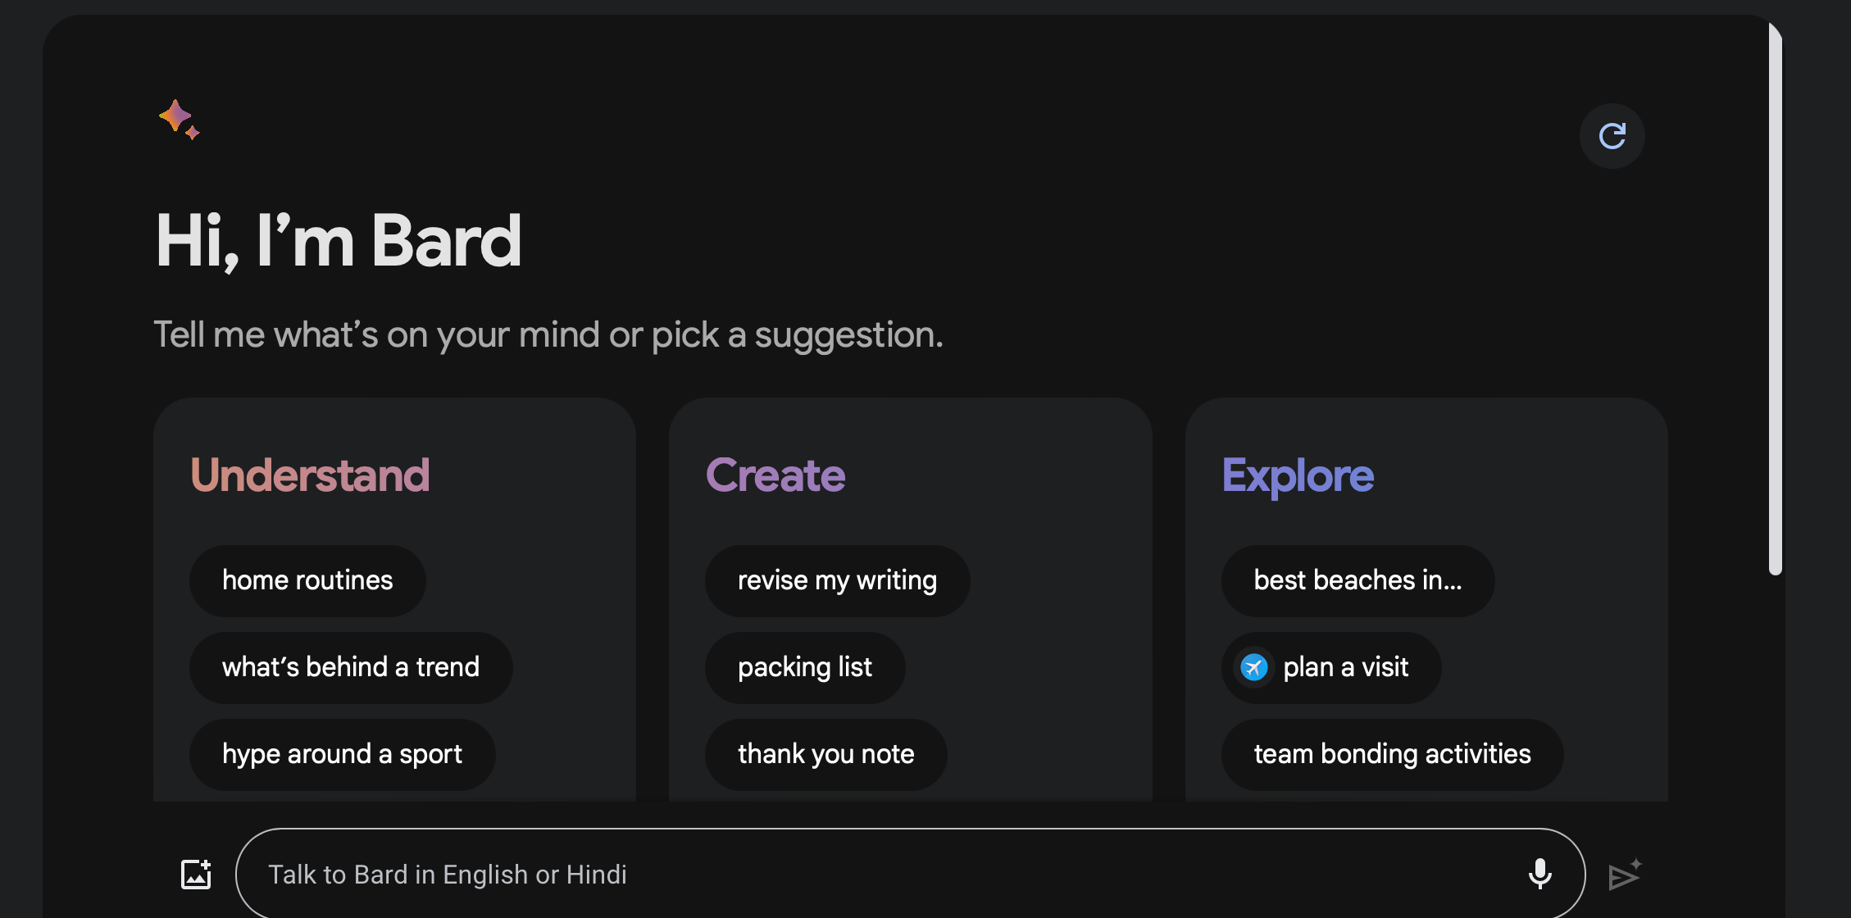
Task: Choose the "what's behind a trend" suggestion
Action: coord(350,667)
